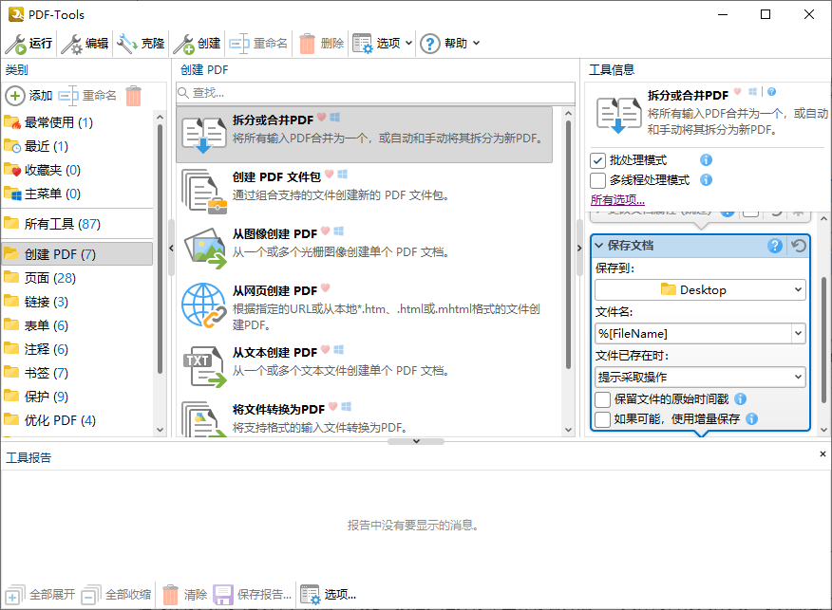Click the 保存报告 icon at the bottom

coord(222,595)
